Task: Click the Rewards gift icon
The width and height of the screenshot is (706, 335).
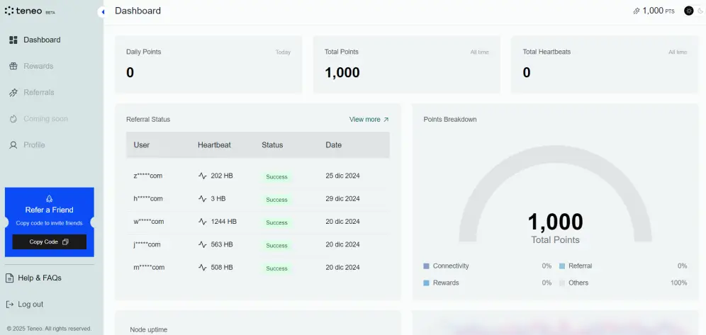Action: [x=13, y=66]
